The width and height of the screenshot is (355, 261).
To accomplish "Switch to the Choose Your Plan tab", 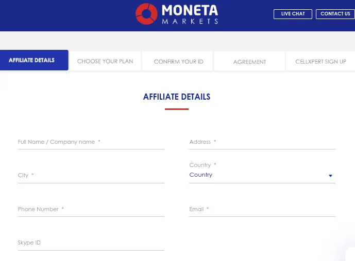I will tap(105, 61).
